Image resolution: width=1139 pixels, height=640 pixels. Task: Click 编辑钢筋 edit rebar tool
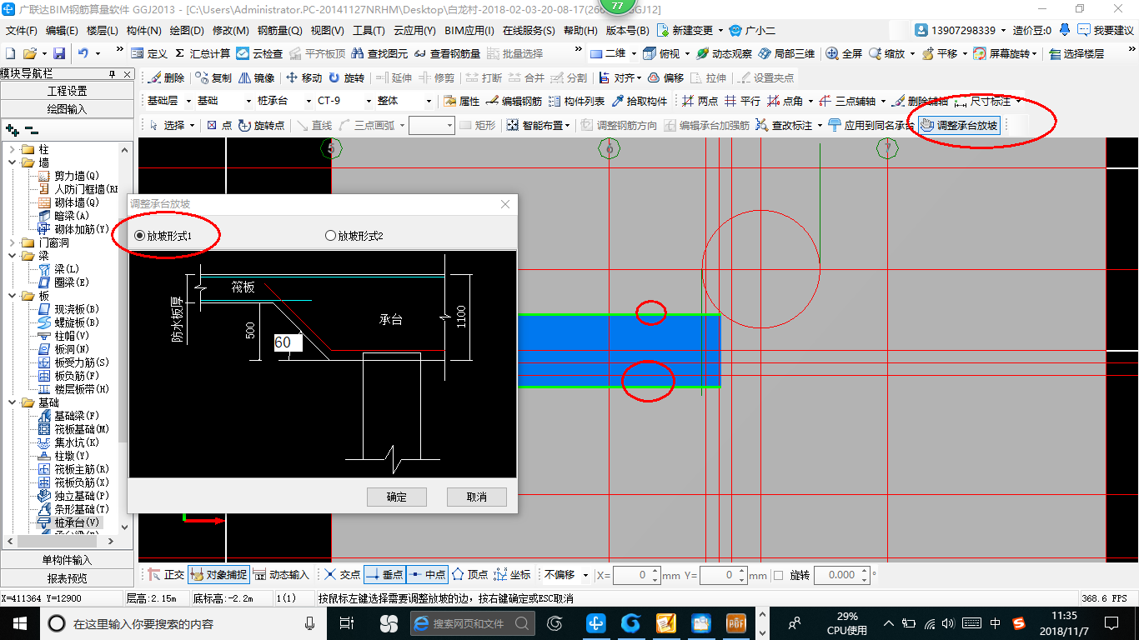point(513,101)
